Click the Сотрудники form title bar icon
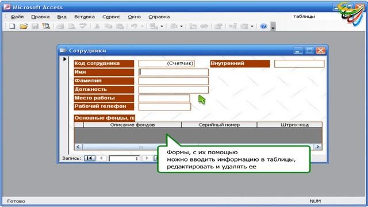Viewport: 368px width, 207px height. [x=63, y=50]
